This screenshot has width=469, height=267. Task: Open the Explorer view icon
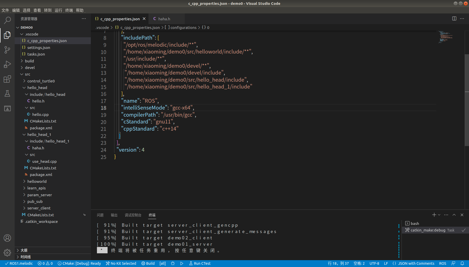pos(7,35)
